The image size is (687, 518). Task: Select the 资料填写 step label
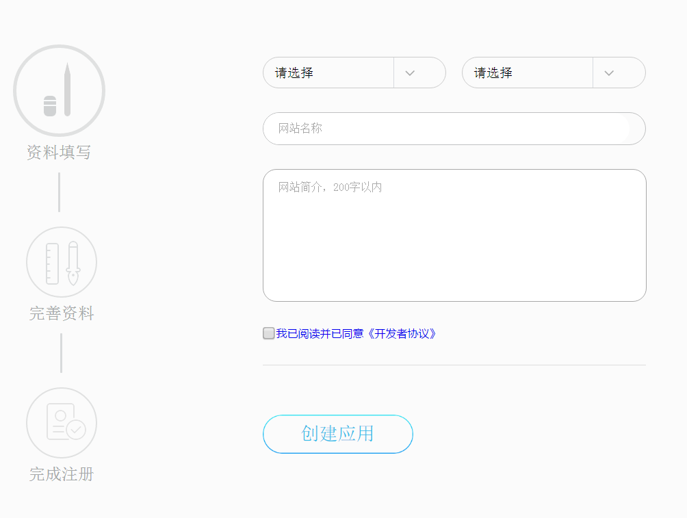[x=59, y=153]
